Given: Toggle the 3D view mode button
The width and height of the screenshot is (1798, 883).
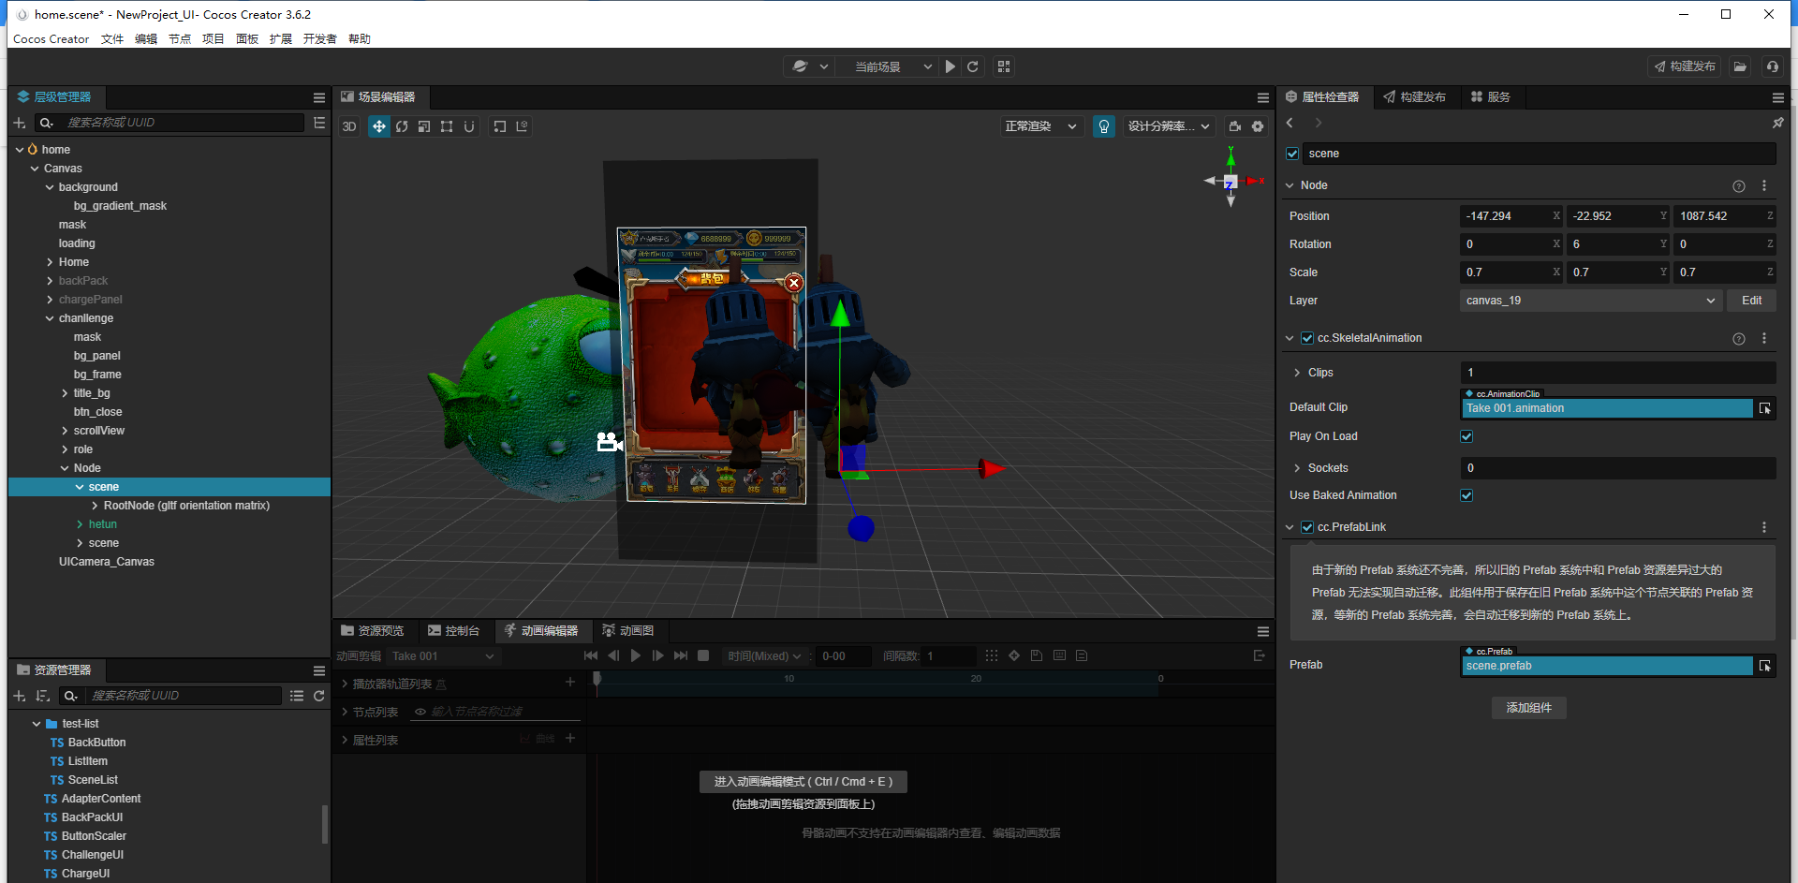Looking at the screenshot, I should click(349, 126).
